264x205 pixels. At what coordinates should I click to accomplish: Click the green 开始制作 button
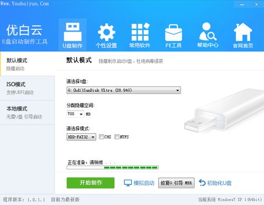pos(90,183)
